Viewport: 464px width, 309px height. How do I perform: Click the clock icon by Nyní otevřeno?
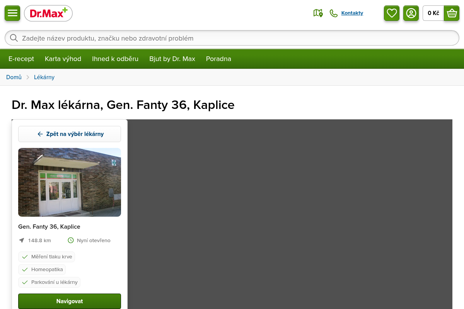click(x=71, y=240)
